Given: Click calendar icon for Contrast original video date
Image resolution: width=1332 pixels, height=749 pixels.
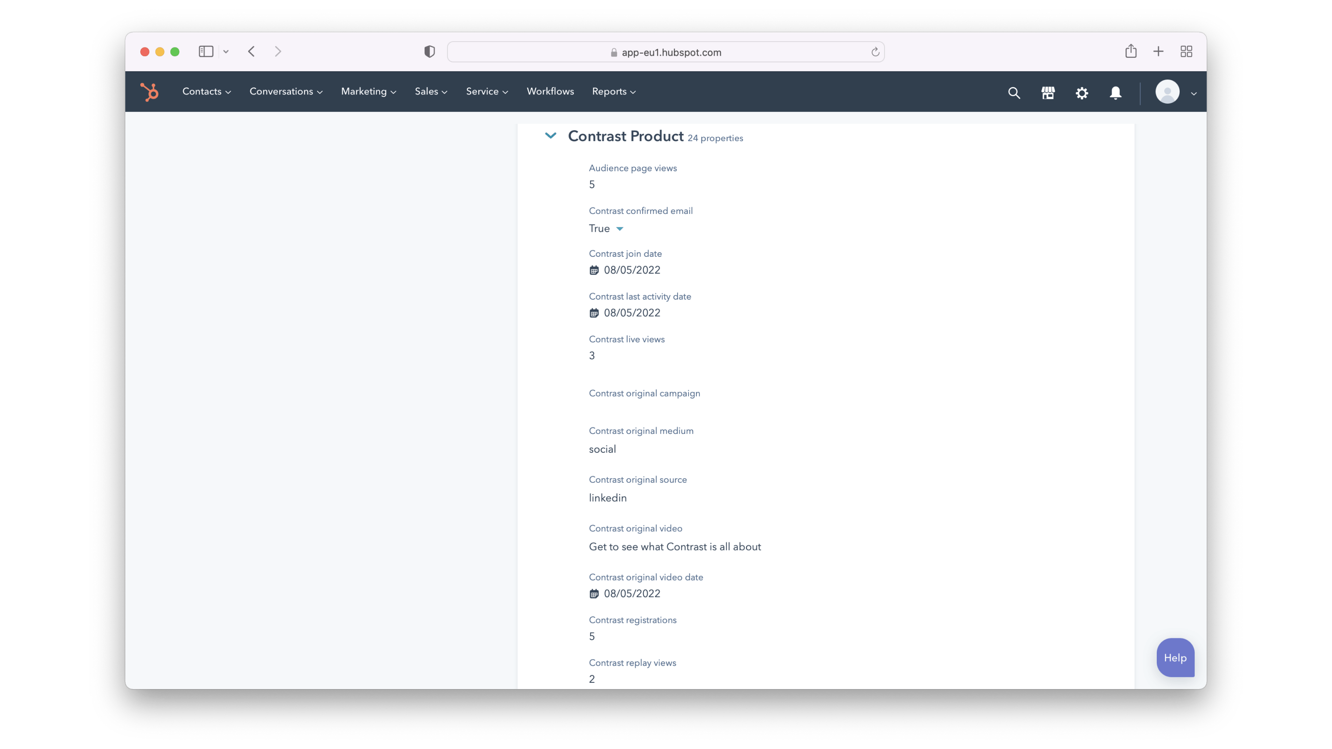Looking at the screenshot, I should (x=594, y=594).
